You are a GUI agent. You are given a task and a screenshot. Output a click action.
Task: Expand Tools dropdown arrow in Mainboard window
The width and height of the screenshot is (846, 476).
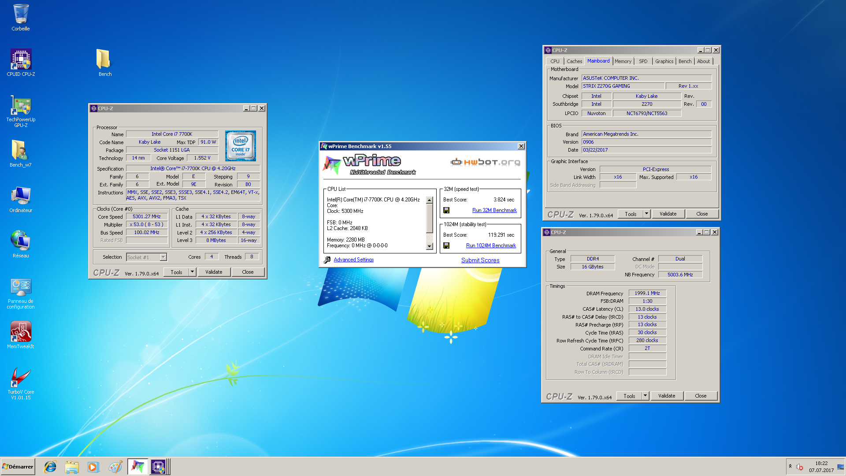tap(646, 214)
